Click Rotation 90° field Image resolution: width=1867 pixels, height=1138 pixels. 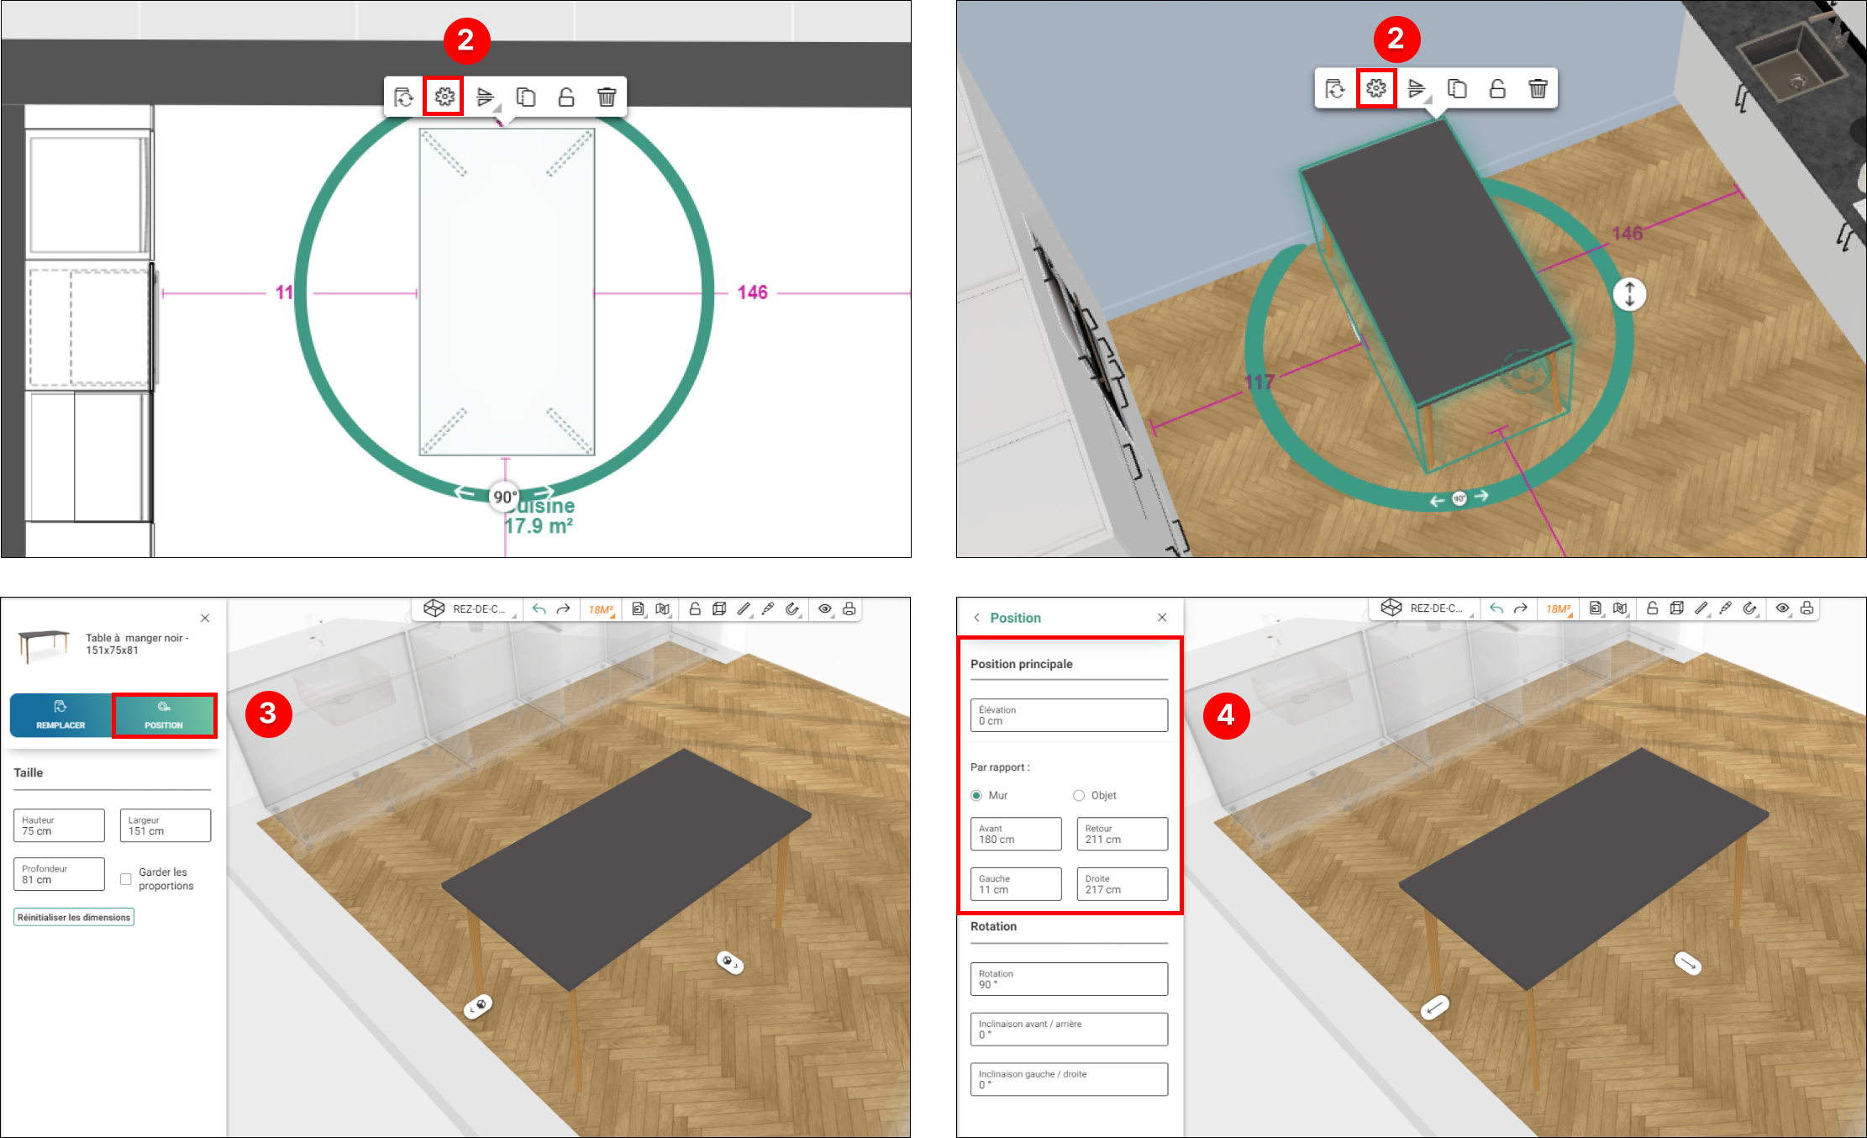point(1069,979)
